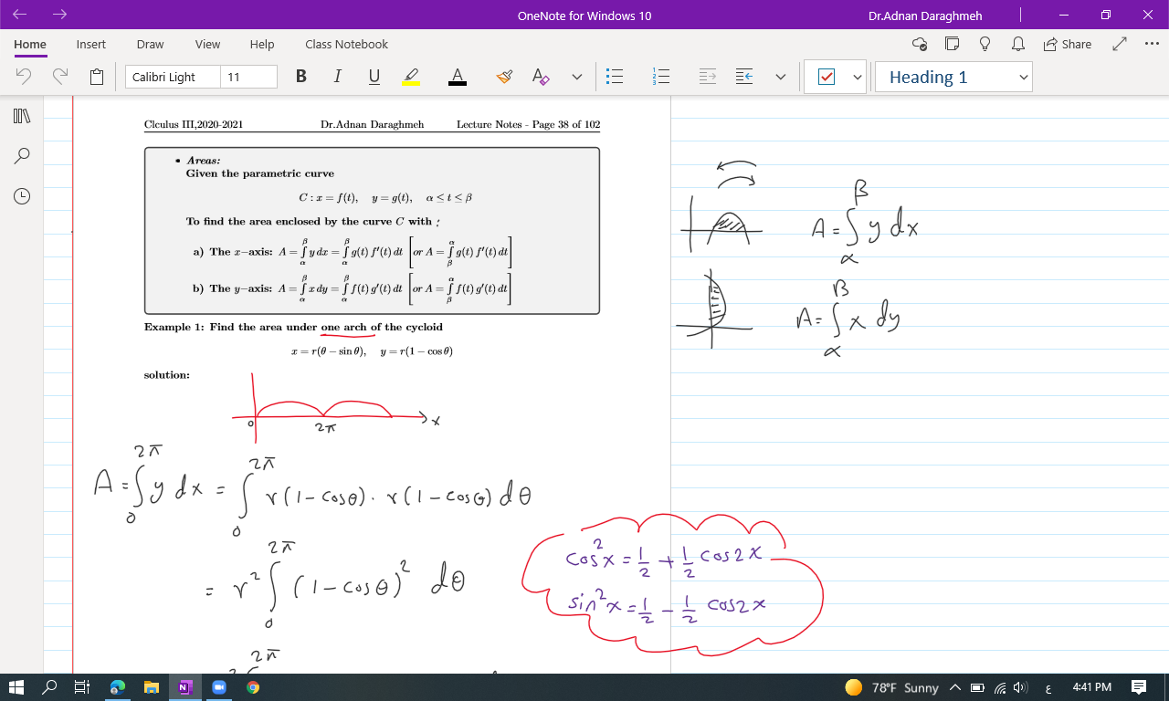1169x701 pixels.
Task: Open the Class Notebook tab
Action: [x=346, y=44]
